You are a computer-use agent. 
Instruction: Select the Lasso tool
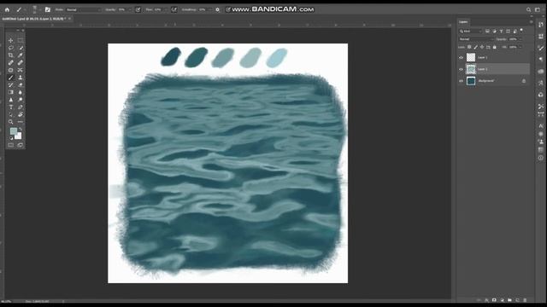(x=11, y=48)
